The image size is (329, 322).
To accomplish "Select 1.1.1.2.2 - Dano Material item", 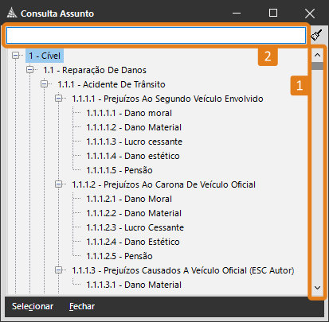I will [134, 213].
